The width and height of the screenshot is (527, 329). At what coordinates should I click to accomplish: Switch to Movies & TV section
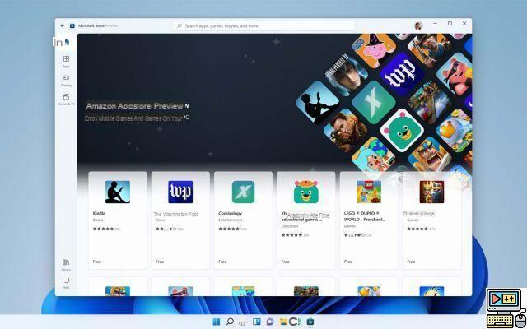tap(66, 100)
